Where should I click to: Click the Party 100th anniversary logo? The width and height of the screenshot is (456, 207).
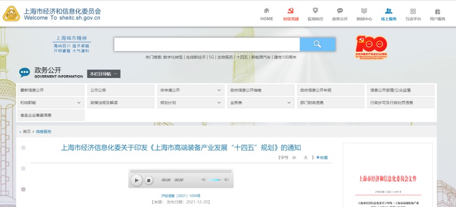(x=371, y=47)
